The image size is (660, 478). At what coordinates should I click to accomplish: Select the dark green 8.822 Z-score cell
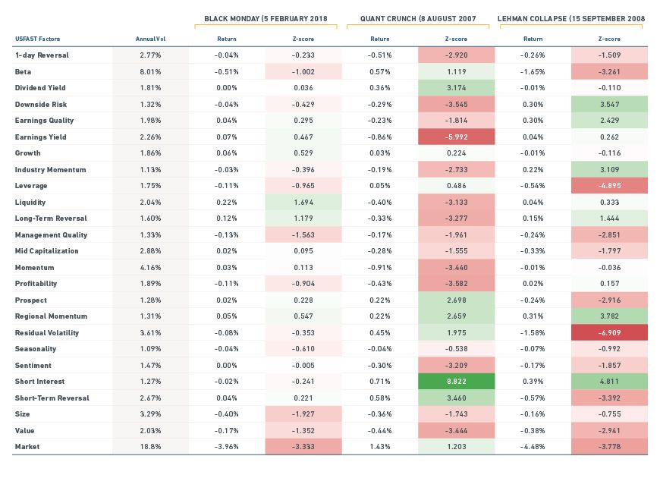456,382
